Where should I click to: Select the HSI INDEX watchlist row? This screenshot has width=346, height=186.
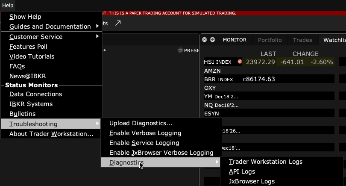[x=269, y=62]
